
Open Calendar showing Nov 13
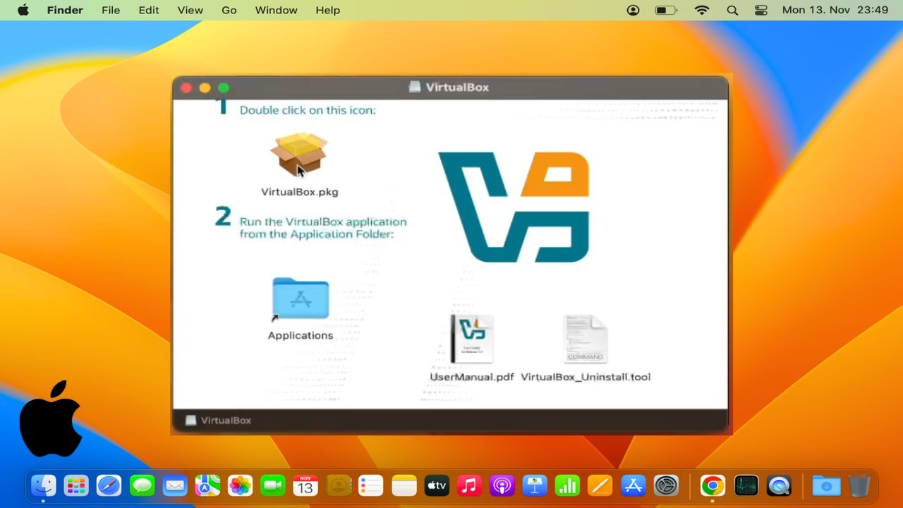[305, 486]
